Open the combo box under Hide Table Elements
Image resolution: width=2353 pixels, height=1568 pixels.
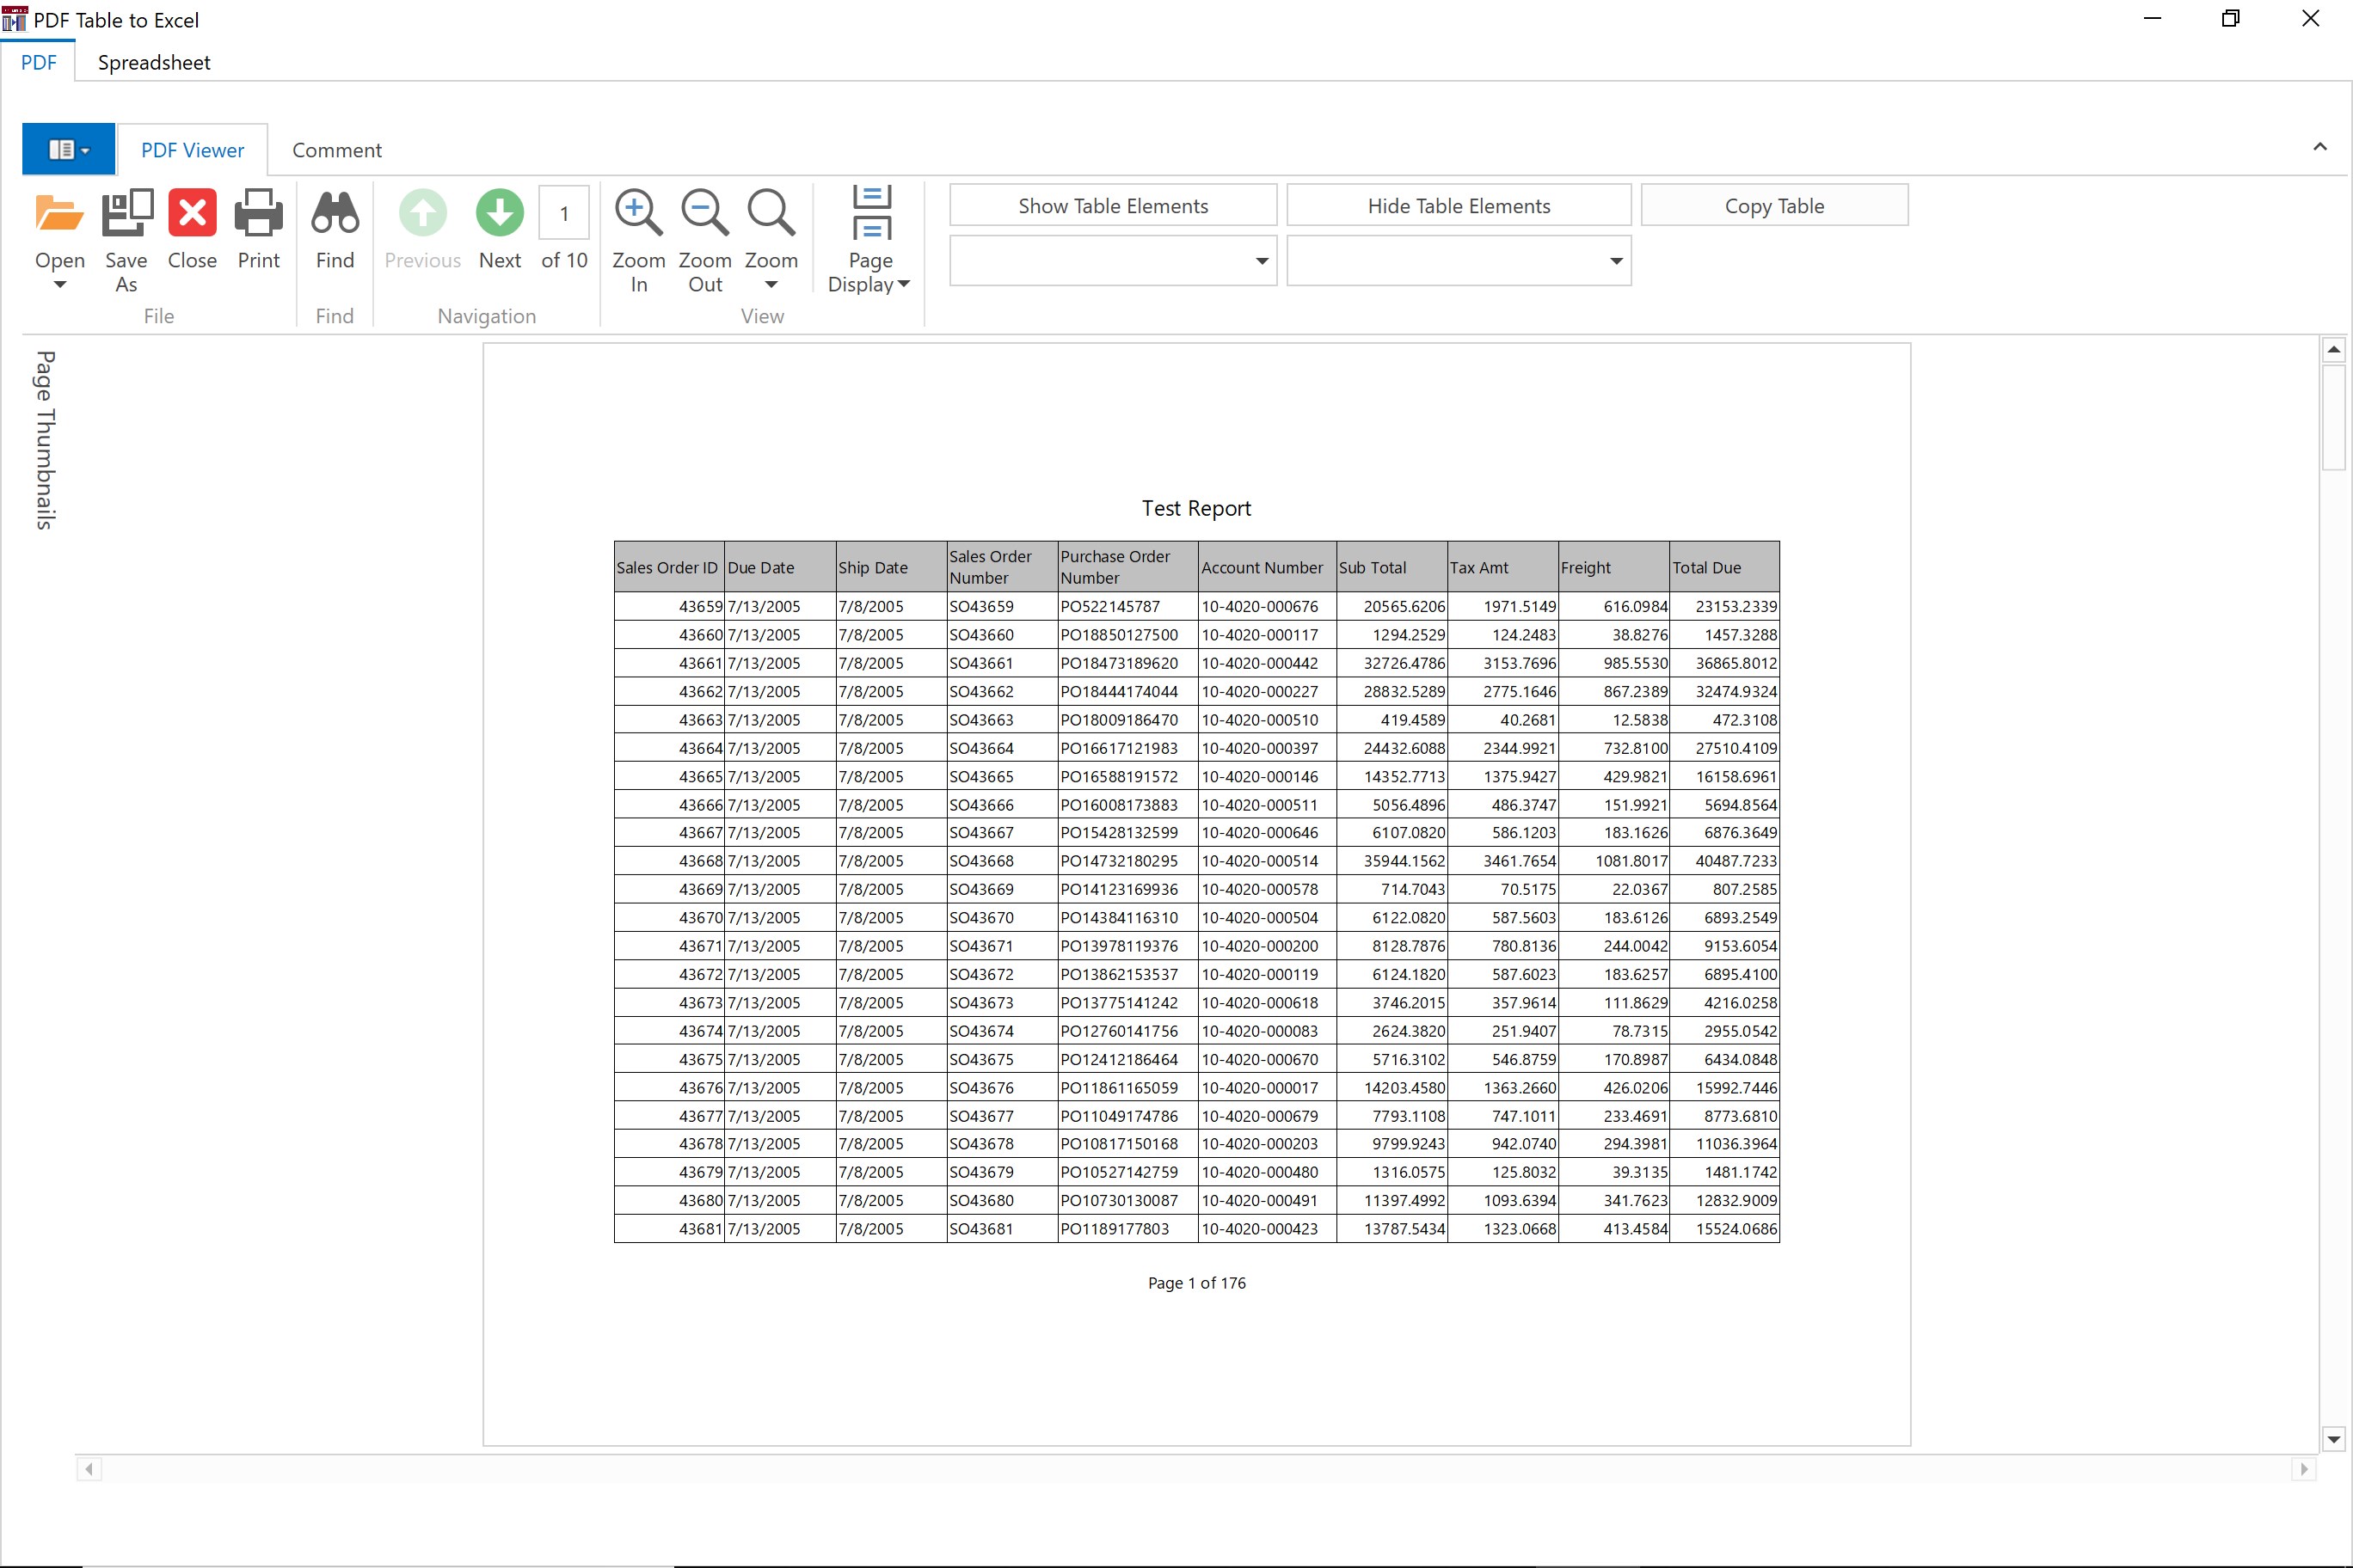(1615, 261)
